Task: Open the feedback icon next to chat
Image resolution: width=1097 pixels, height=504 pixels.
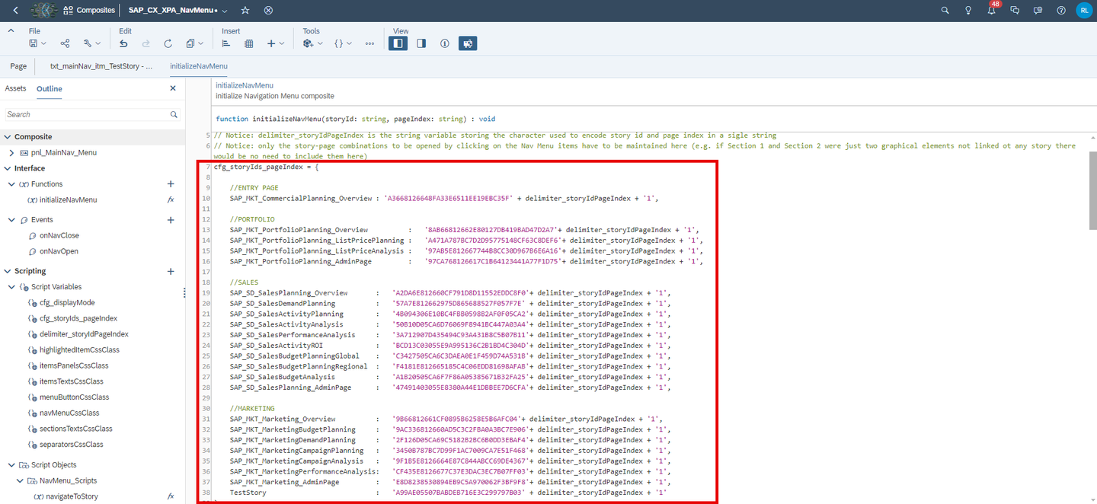Action: [1038, 11]
